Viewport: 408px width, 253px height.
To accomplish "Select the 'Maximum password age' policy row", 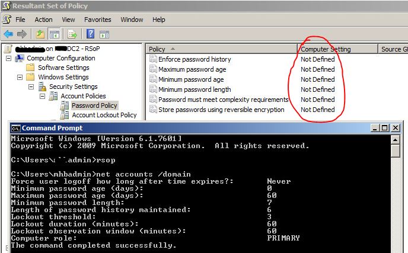I will (x=192, y=69).
